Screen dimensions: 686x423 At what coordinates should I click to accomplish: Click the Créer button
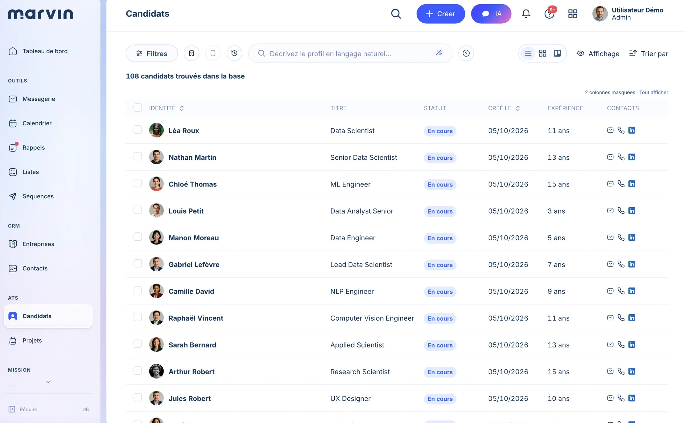(x=441, y=14)
